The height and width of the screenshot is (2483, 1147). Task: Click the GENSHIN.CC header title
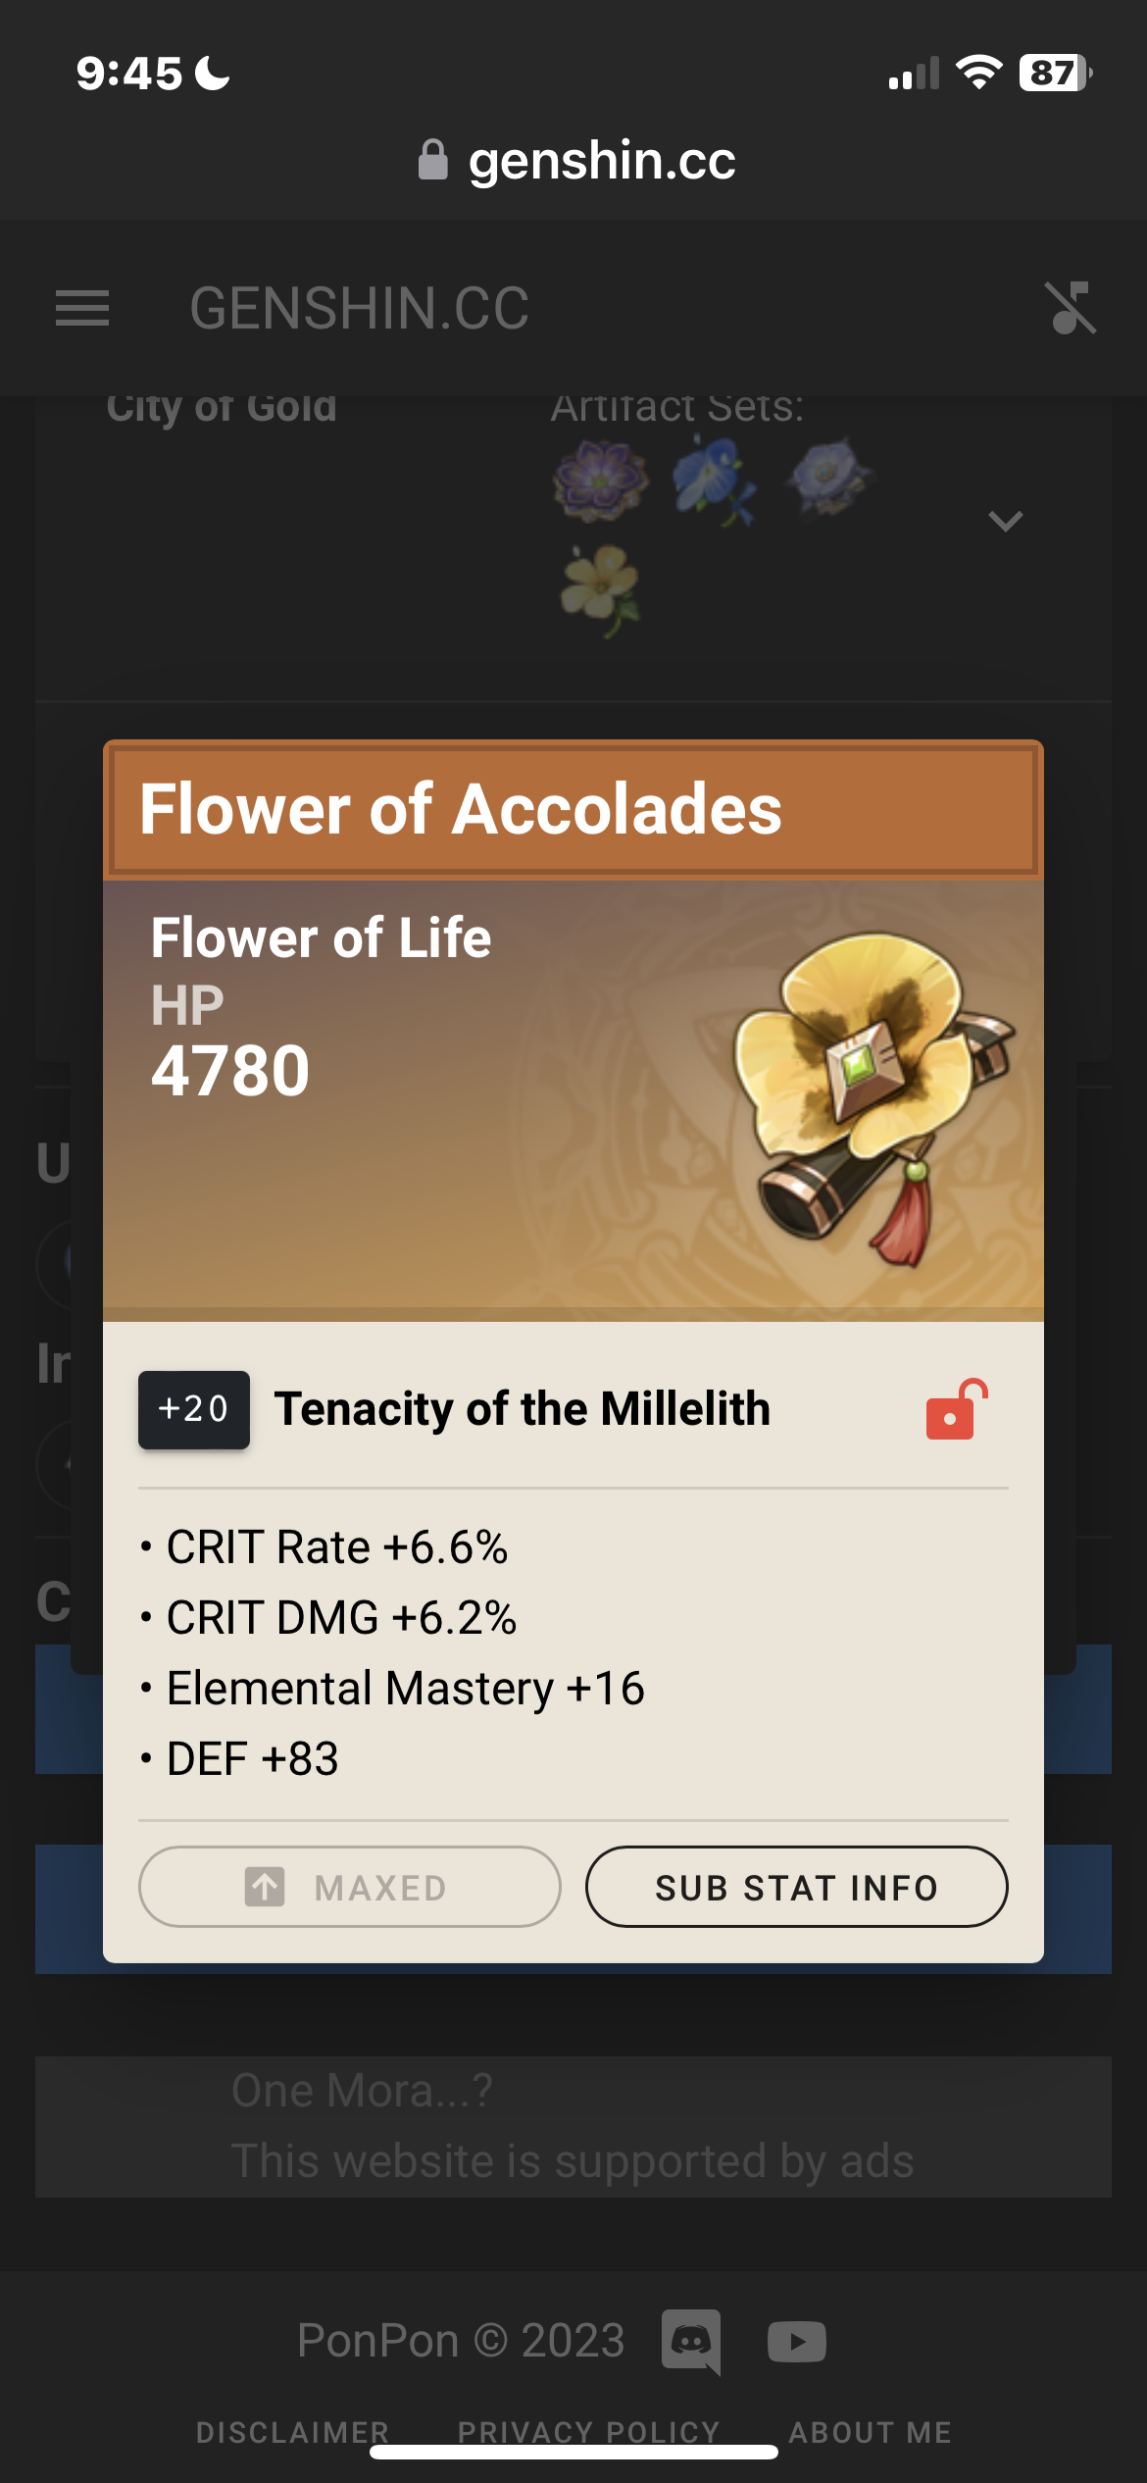click(359, 310)
